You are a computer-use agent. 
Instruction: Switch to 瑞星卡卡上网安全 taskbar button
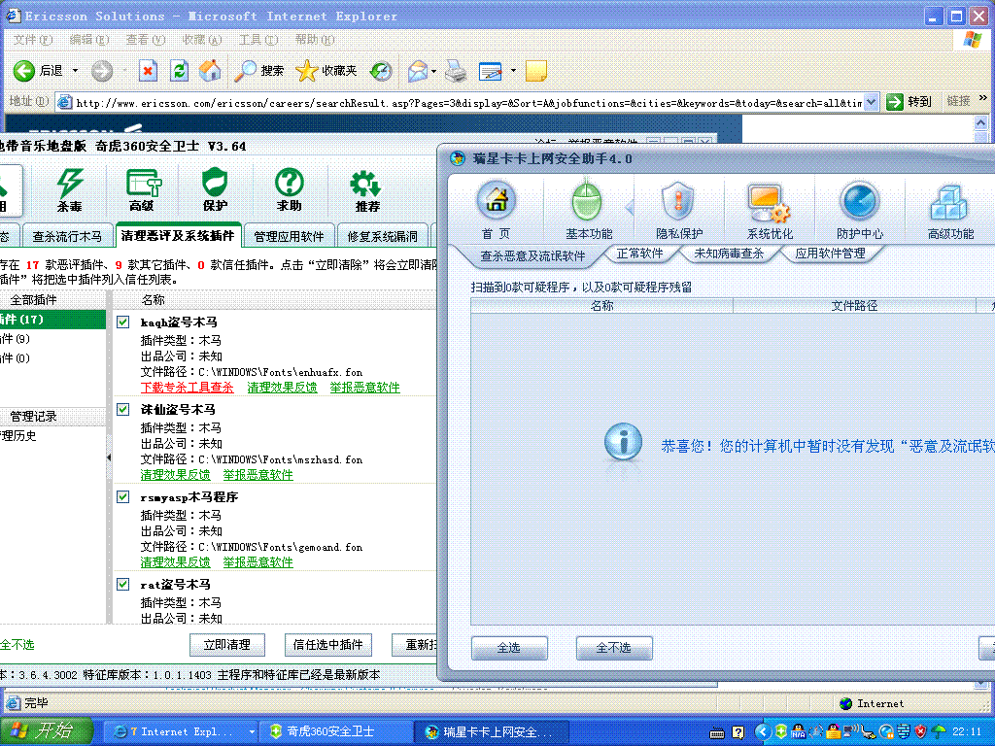(491, 731)
